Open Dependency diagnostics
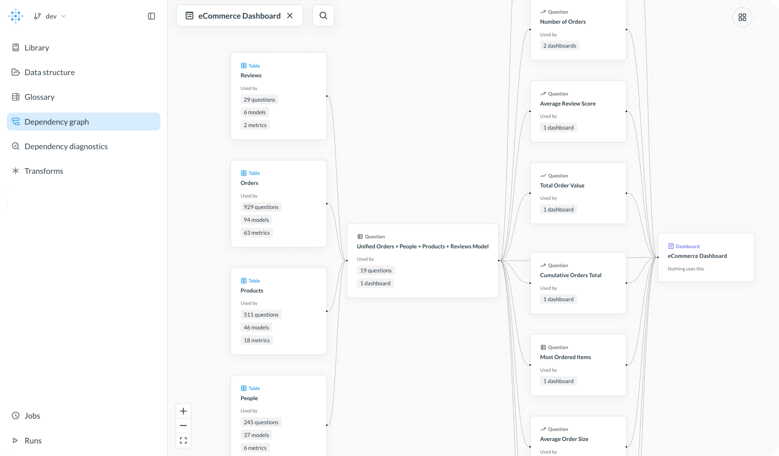 click(66, 146)
